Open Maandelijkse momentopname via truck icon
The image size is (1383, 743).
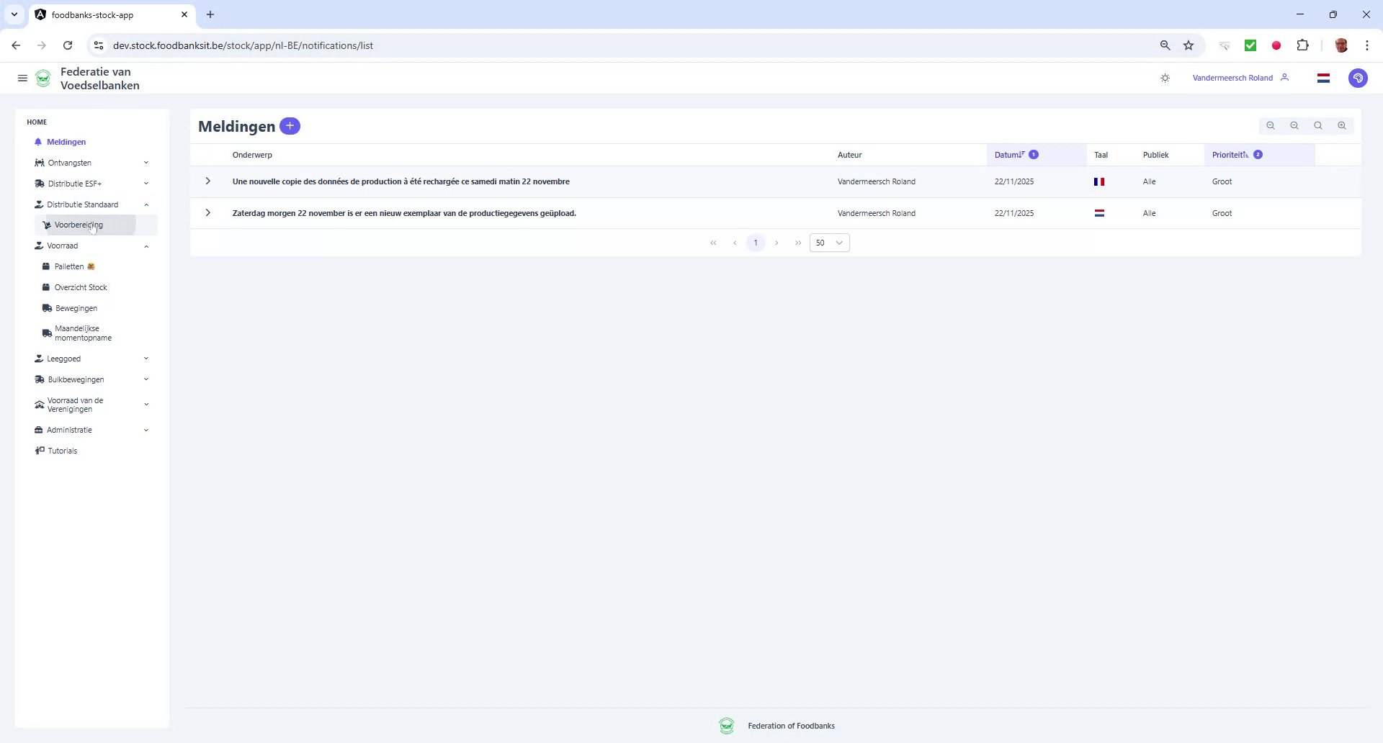pos(48,333)
